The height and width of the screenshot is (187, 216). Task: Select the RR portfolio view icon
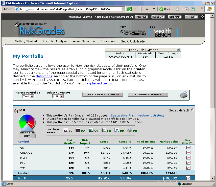[x=117, y=130]
